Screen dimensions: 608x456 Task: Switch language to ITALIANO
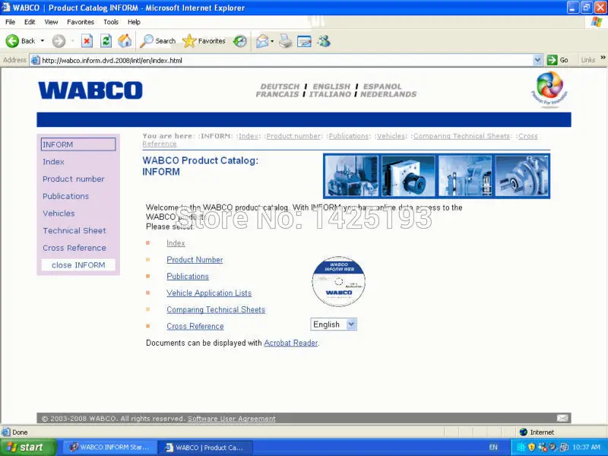[x=330, y=94]
